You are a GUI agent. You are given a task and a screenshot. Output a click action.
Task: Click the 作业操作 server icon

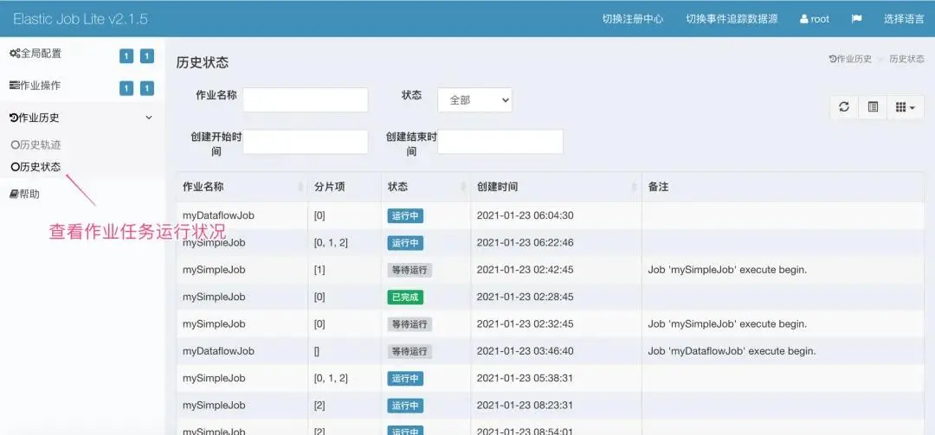15,86
